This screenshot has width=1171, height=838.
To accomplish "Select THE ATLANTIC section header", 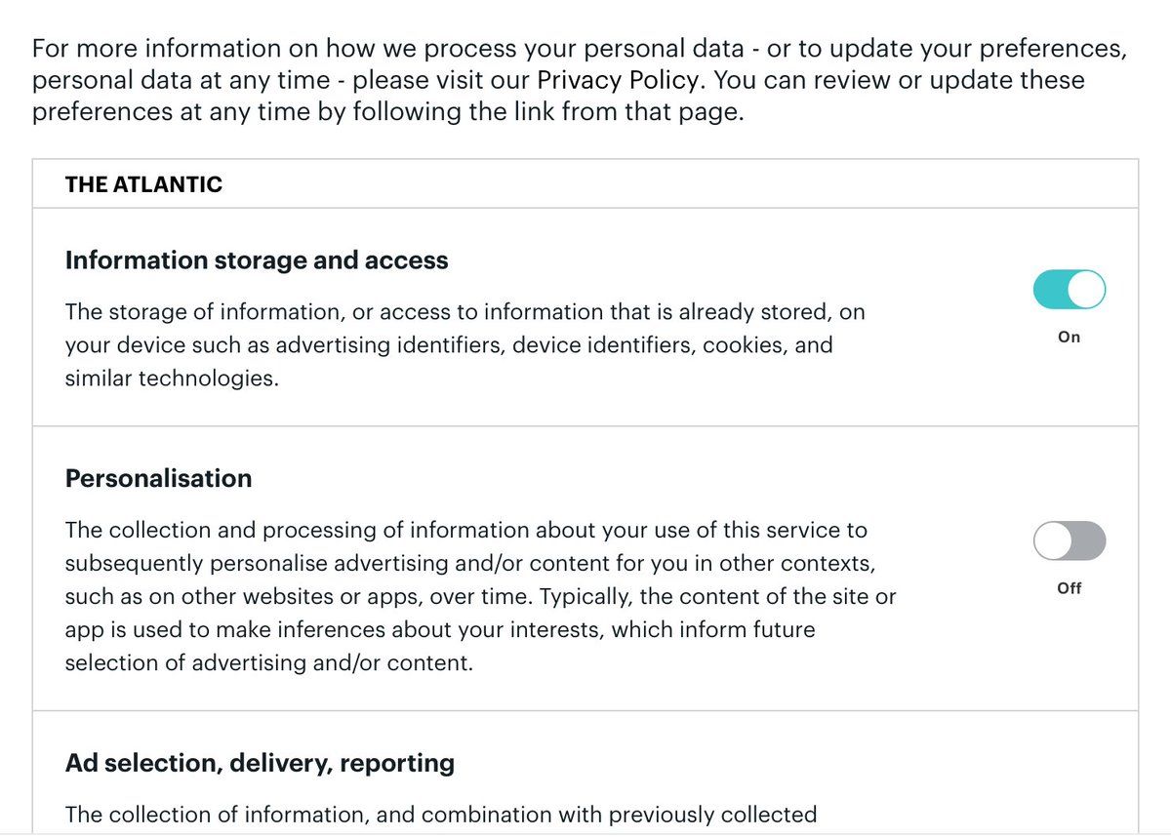I will [143, 183].
